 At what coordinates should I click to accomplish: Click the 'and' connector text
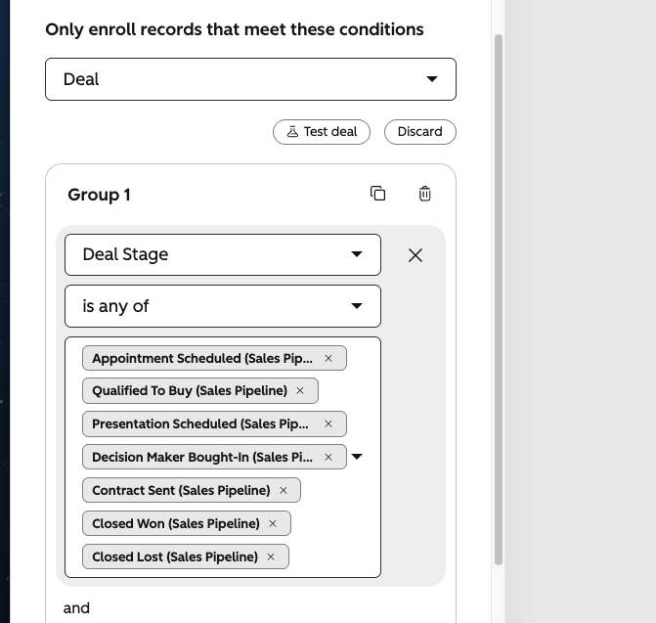pos(76,608)
